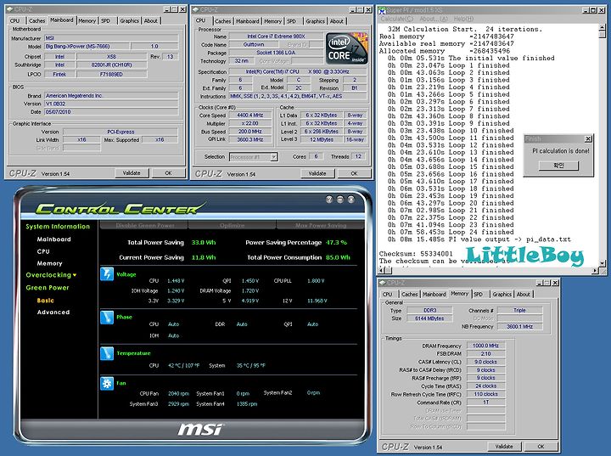Close the PI calculation is done dialog

coord(588,138)
